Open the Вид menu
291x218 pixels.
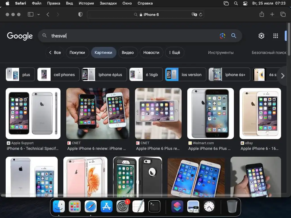click(69, 3)
